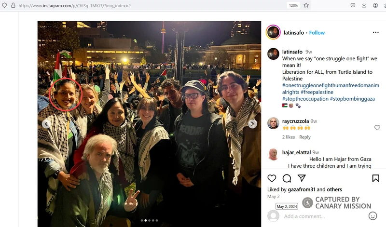386x227 pixels.
Task: Open the comment speech bubble icon
Action: point(287,178)
